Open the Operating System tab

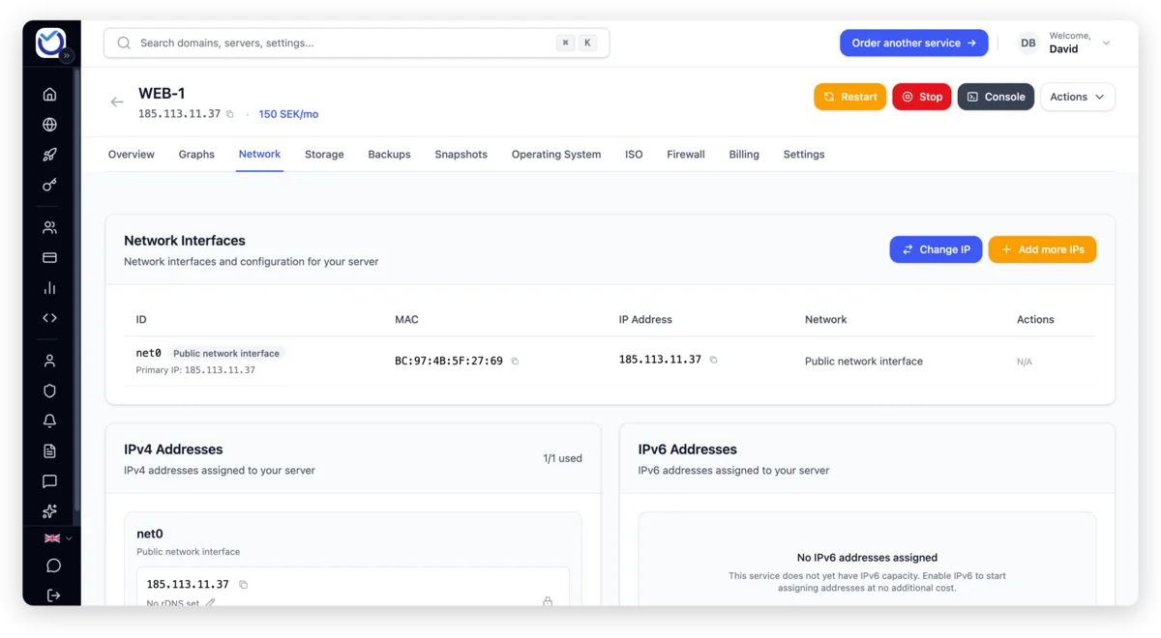pos(556,155)
